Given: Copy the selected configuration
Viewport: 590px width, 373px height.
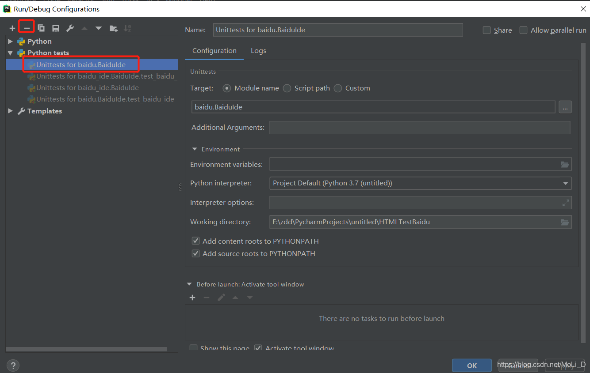Looking at the screenshot, I should click(41, 28).
